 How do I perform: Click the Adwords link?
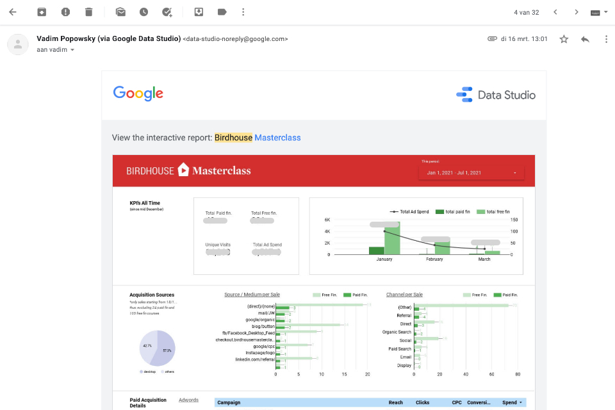coord(188,400)
